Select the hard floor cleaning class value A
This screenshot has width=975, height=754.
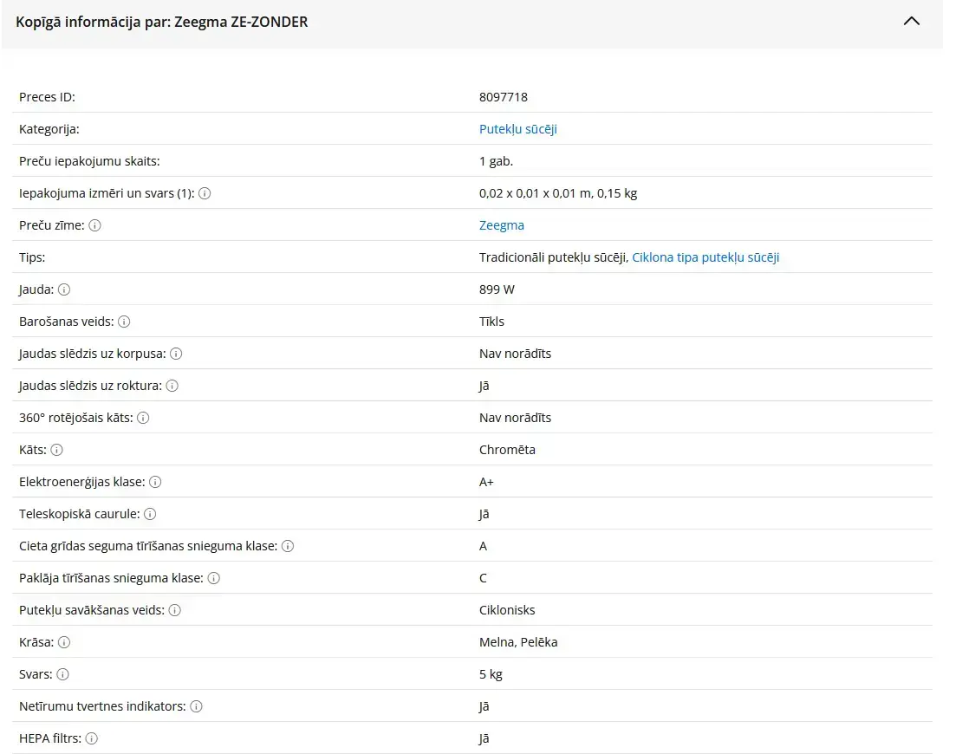coord(483,546)
